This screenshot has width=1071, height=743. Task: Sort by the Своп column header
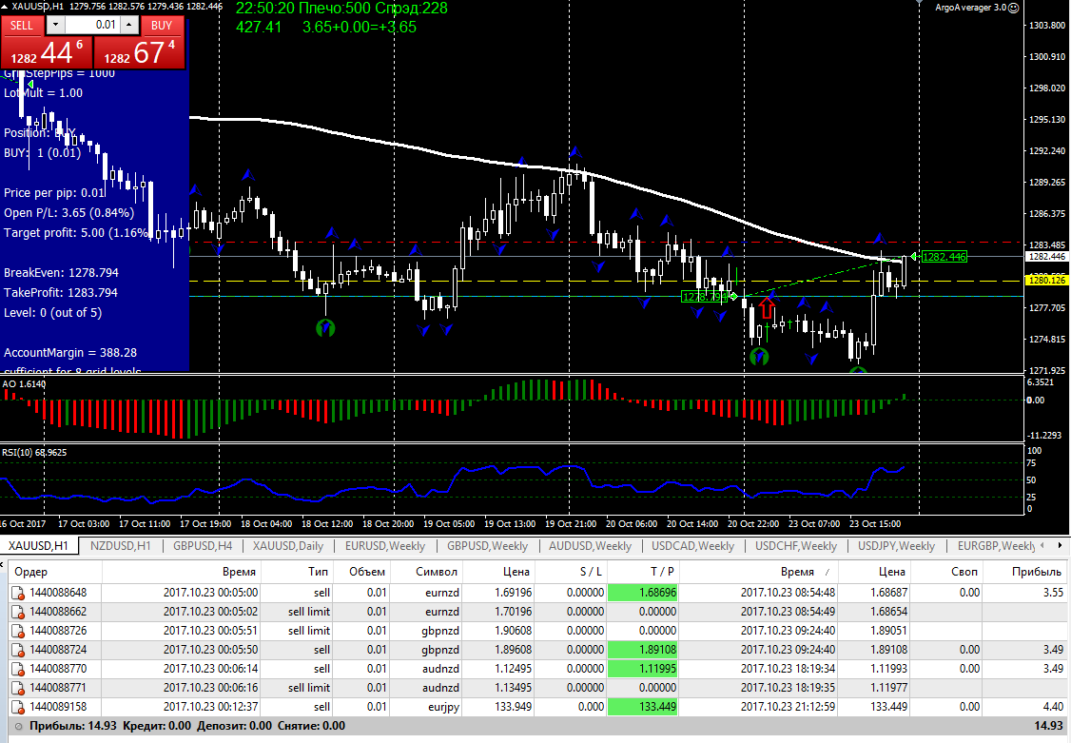pos(945,572)
